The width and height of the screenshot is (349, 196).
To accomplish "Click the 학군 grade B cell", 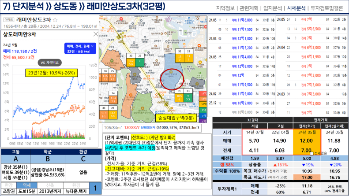I will 48,159.
